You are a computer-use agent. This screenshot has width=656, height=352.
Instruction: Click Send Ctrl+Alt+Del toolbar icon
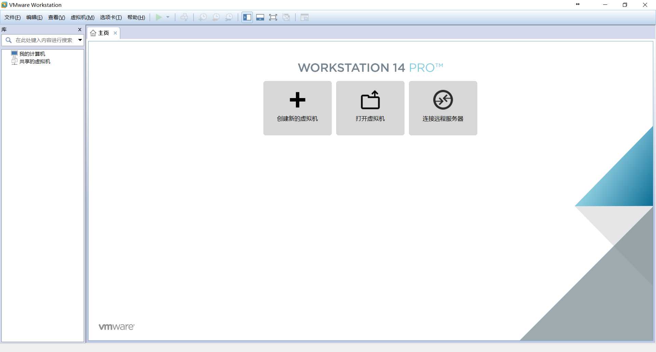coord(184,17)
